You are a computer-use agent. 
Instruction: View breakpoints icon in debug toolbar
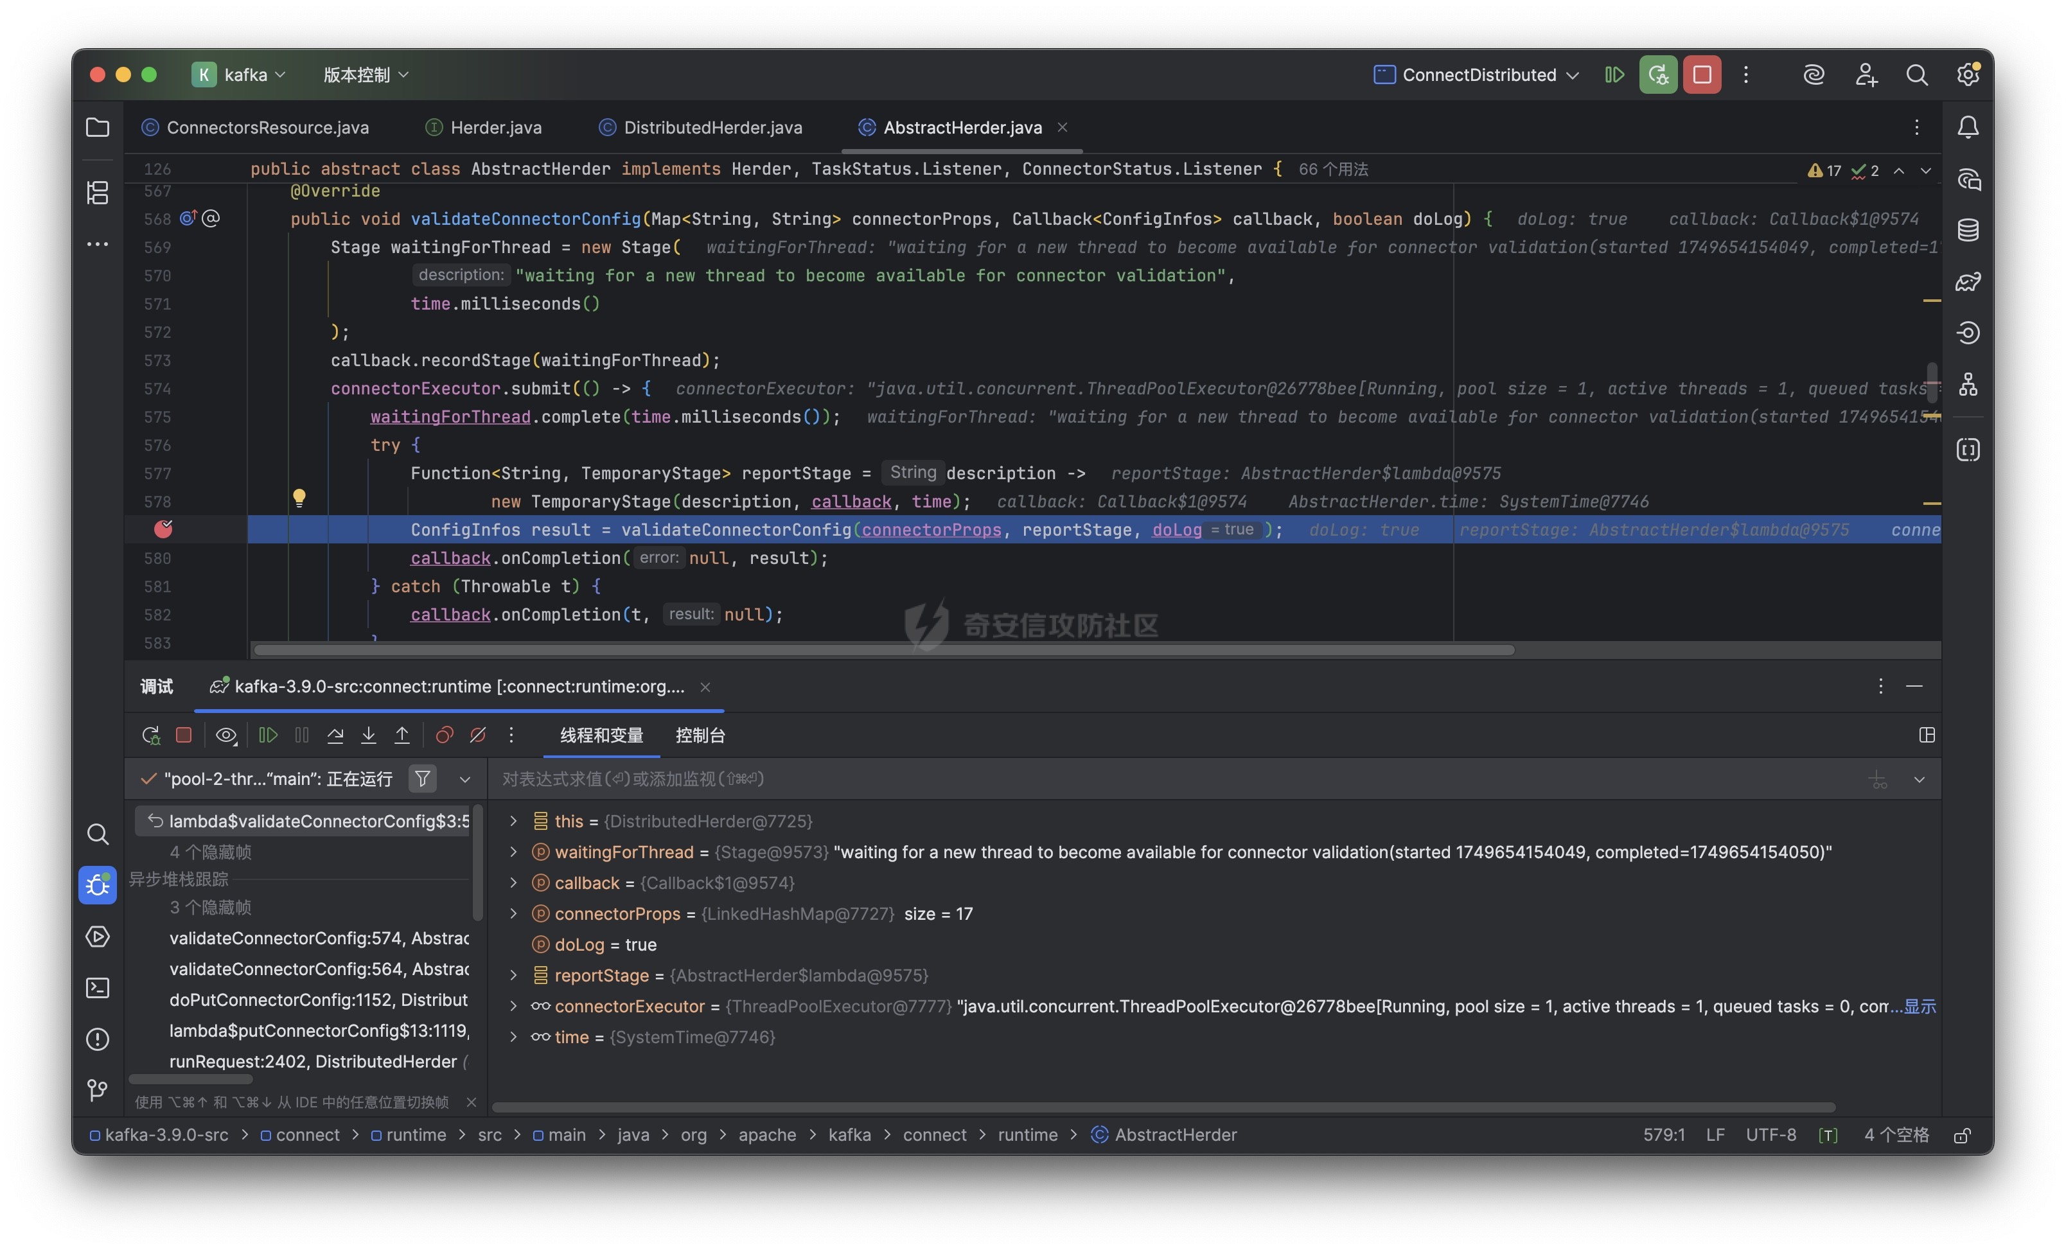tap(445, 735)
